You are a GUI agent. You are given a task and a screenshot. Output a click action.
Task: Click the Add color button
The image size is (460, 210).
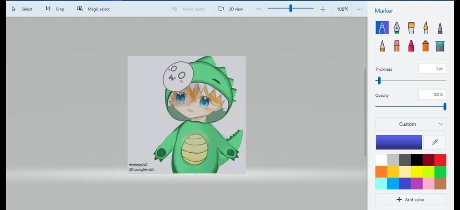click(x=411, y=199)
